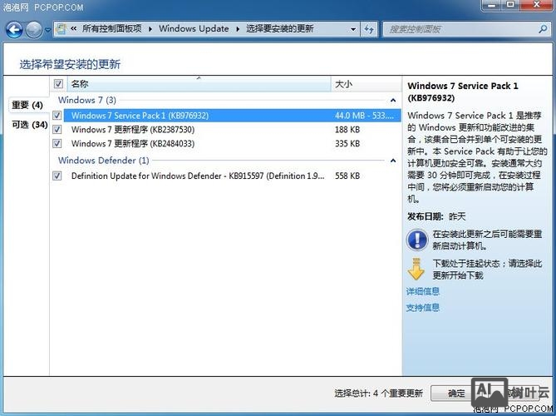Open address bar history dropdown
The image size is (556, 416).
[353, 29]
